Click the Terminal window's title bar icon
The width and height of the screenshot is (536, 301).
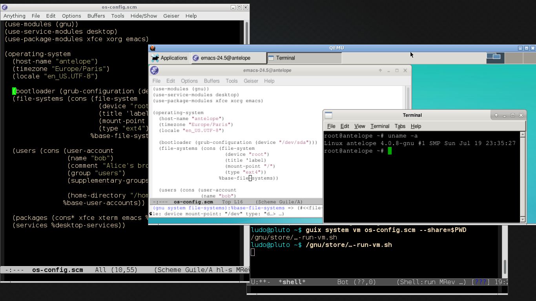coord(328,115)
